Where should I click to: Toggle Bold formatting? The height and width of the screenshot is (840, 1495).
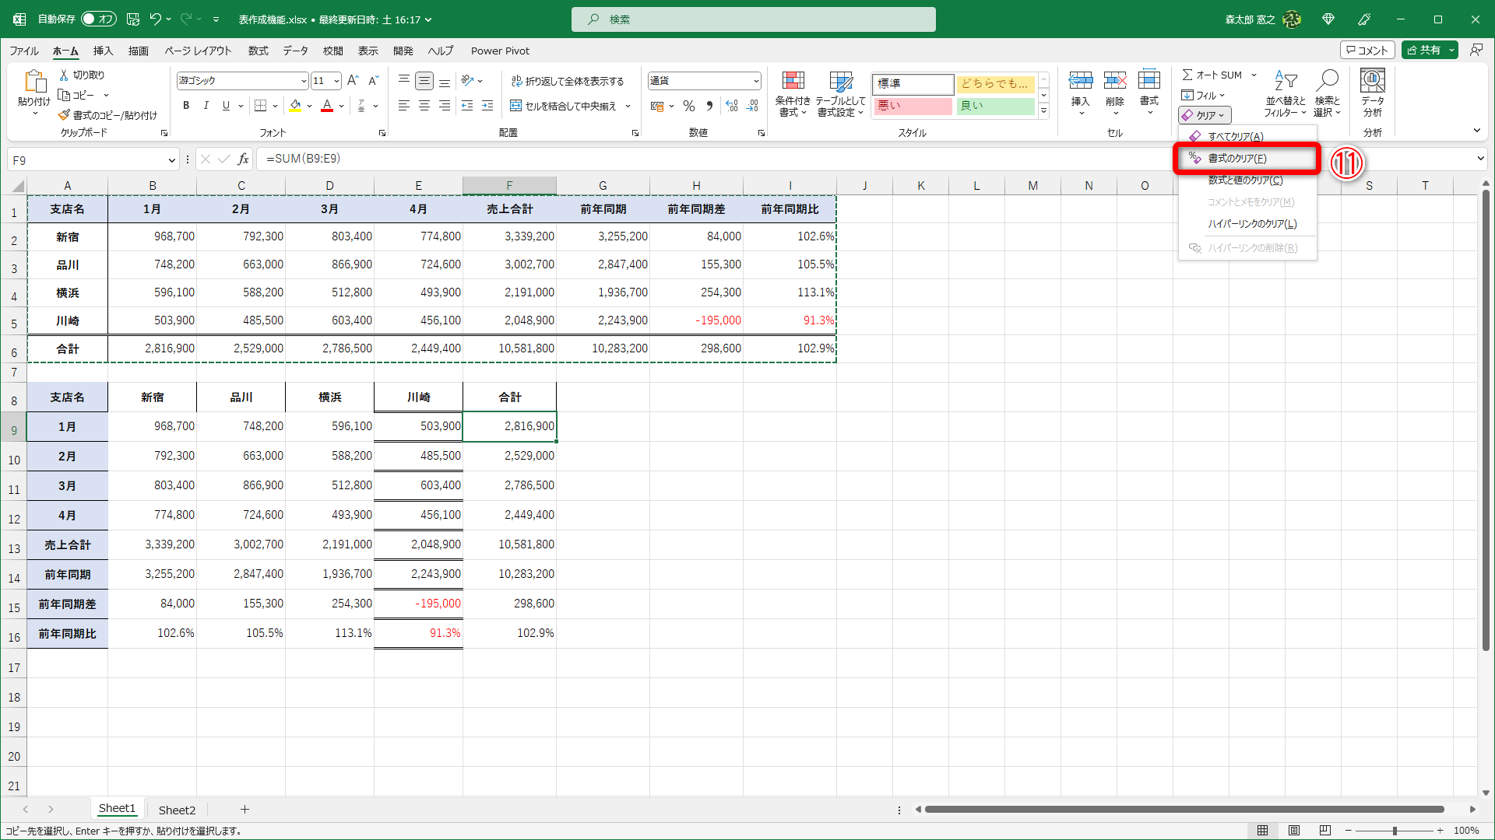[x=186, y=106]
